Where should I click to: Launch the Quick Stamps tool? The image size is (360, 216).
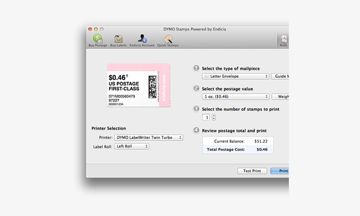(x=168, y=39)
